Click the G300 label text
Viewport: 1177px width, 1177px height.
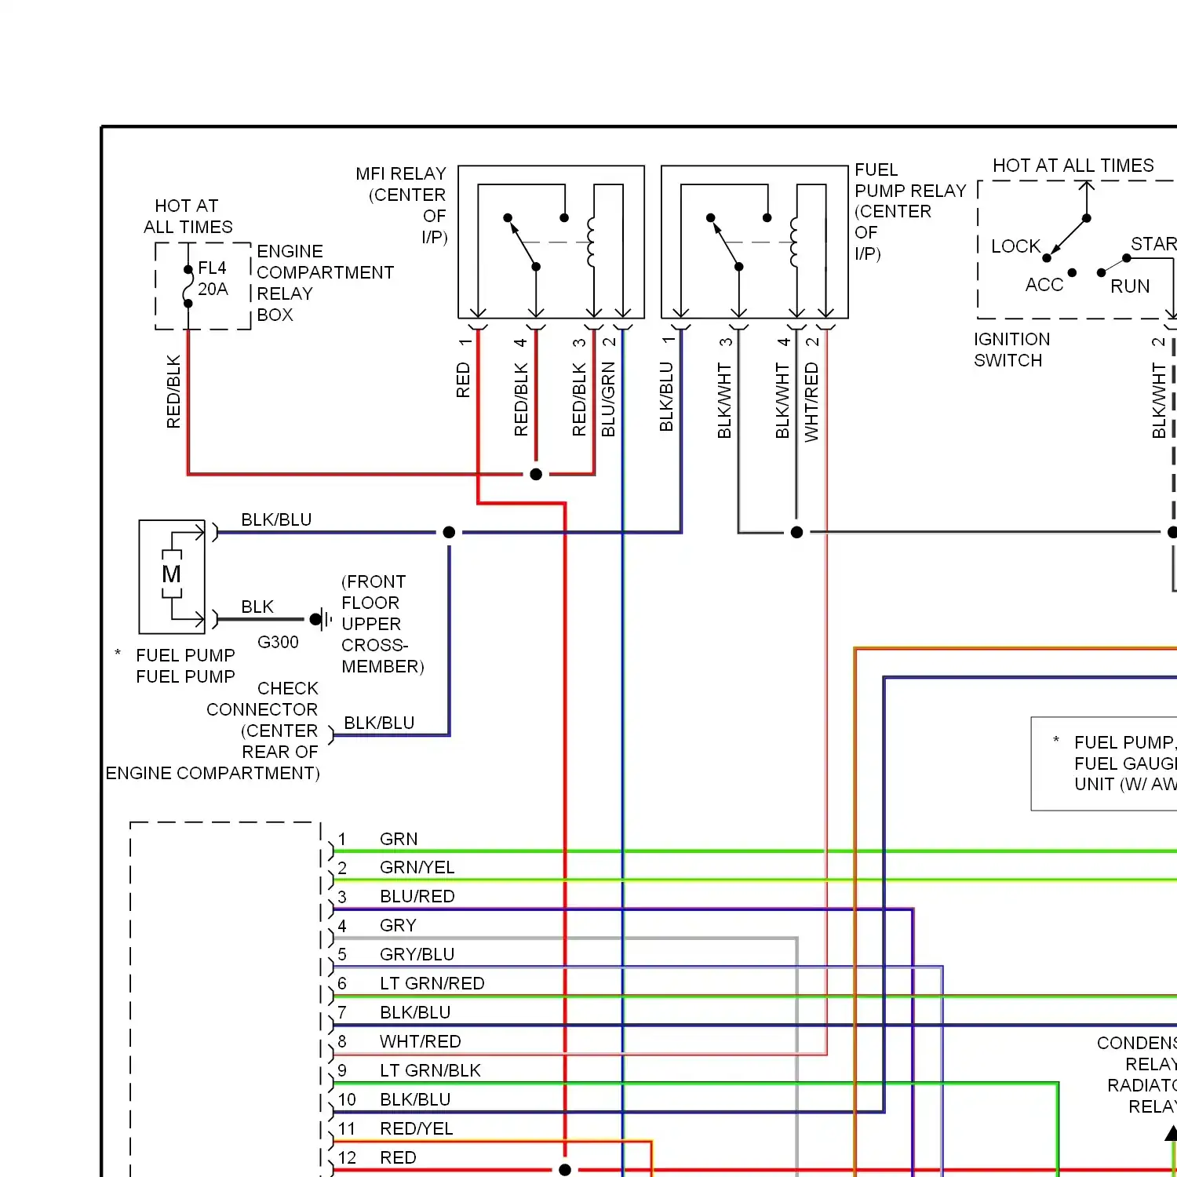pyautogui.click(x=278, y=642)
